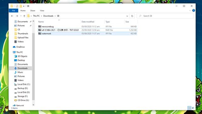202x114 pixels.
Task: Open Desktop in navigation pane
Action: click(x=21, y=60)
